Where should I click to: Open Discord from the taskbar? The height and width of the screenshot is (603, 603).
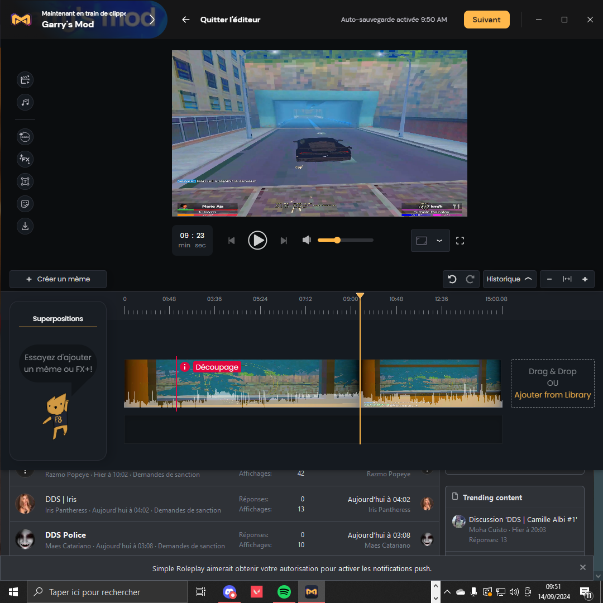coord(229,592)
